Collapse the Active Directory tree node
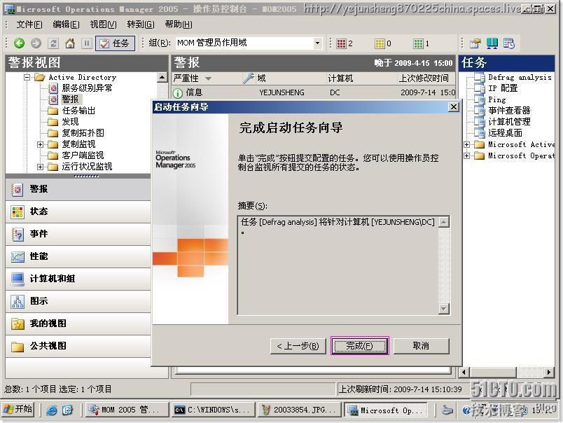 coord(27,77)
